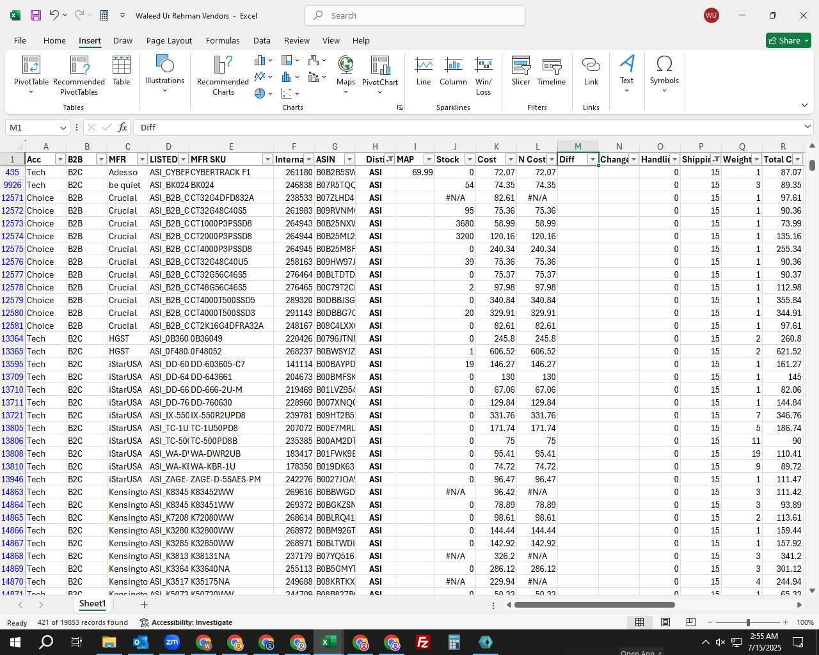The height and width of the screenshot is (655, 819).
Task: Open Recommended Charts
Action: tap(223, 75)
